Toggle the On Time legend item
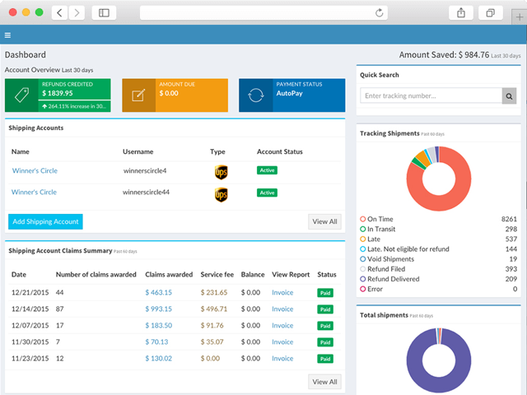 (376, 219)
